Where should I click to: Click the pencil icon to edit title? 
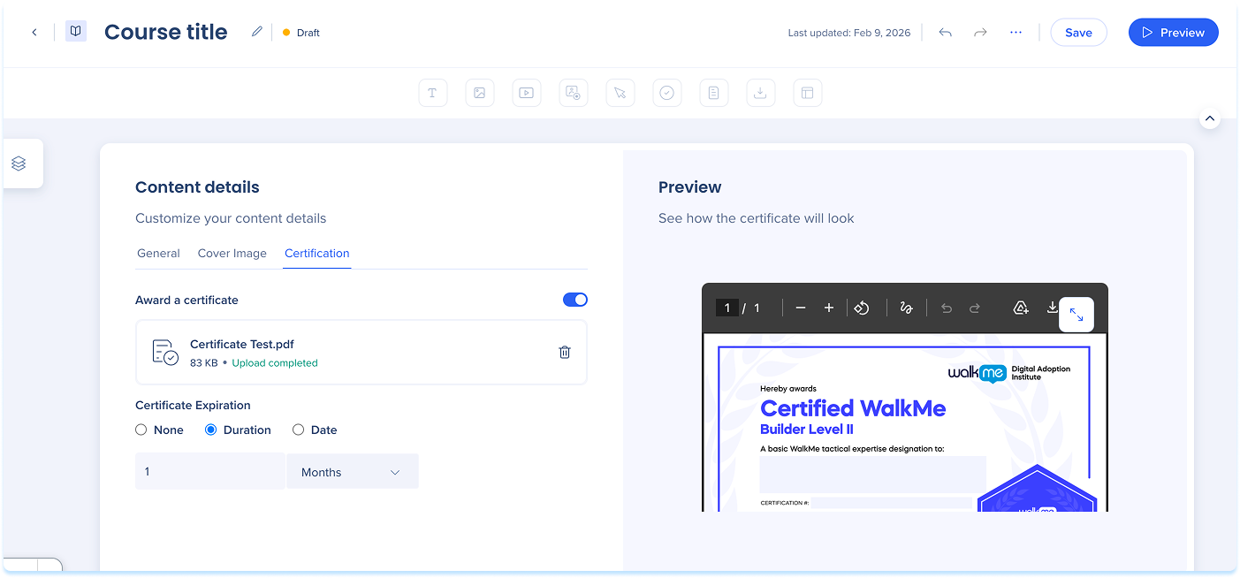coord(256,32)
